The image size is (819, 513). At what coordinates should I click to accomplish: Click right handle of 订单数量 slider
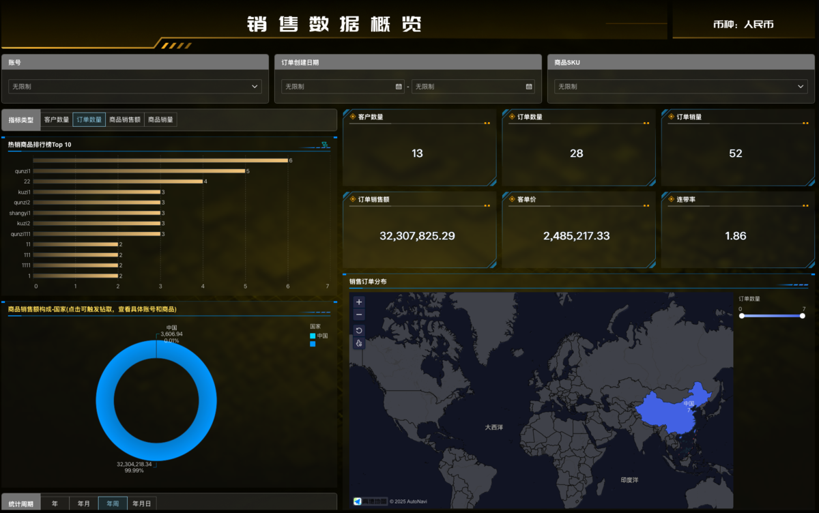coord(803,316)
